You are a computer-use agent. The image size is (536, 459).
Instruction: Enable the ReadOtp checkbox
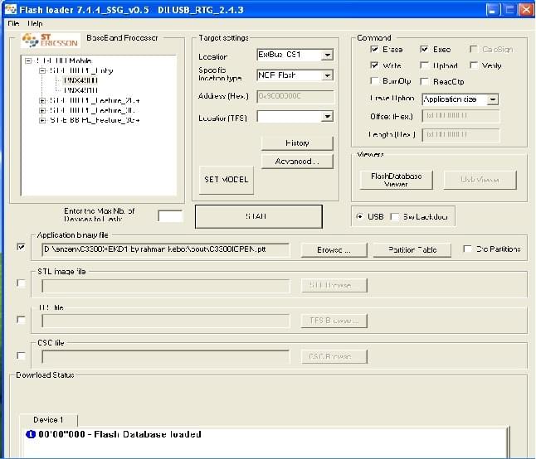pyautogui.click(x=424, y=81)
